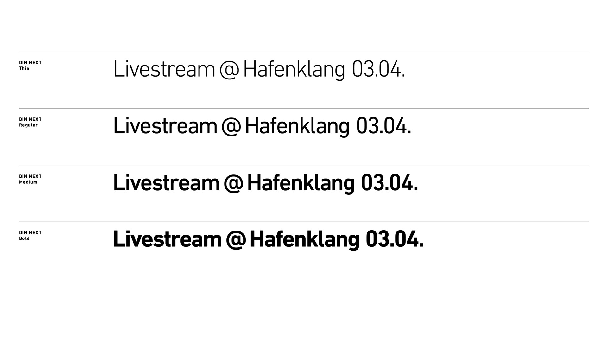608x342 pixels.
Task: Click Hafenklang in the Regular weight row
Action: coord(297,127)
